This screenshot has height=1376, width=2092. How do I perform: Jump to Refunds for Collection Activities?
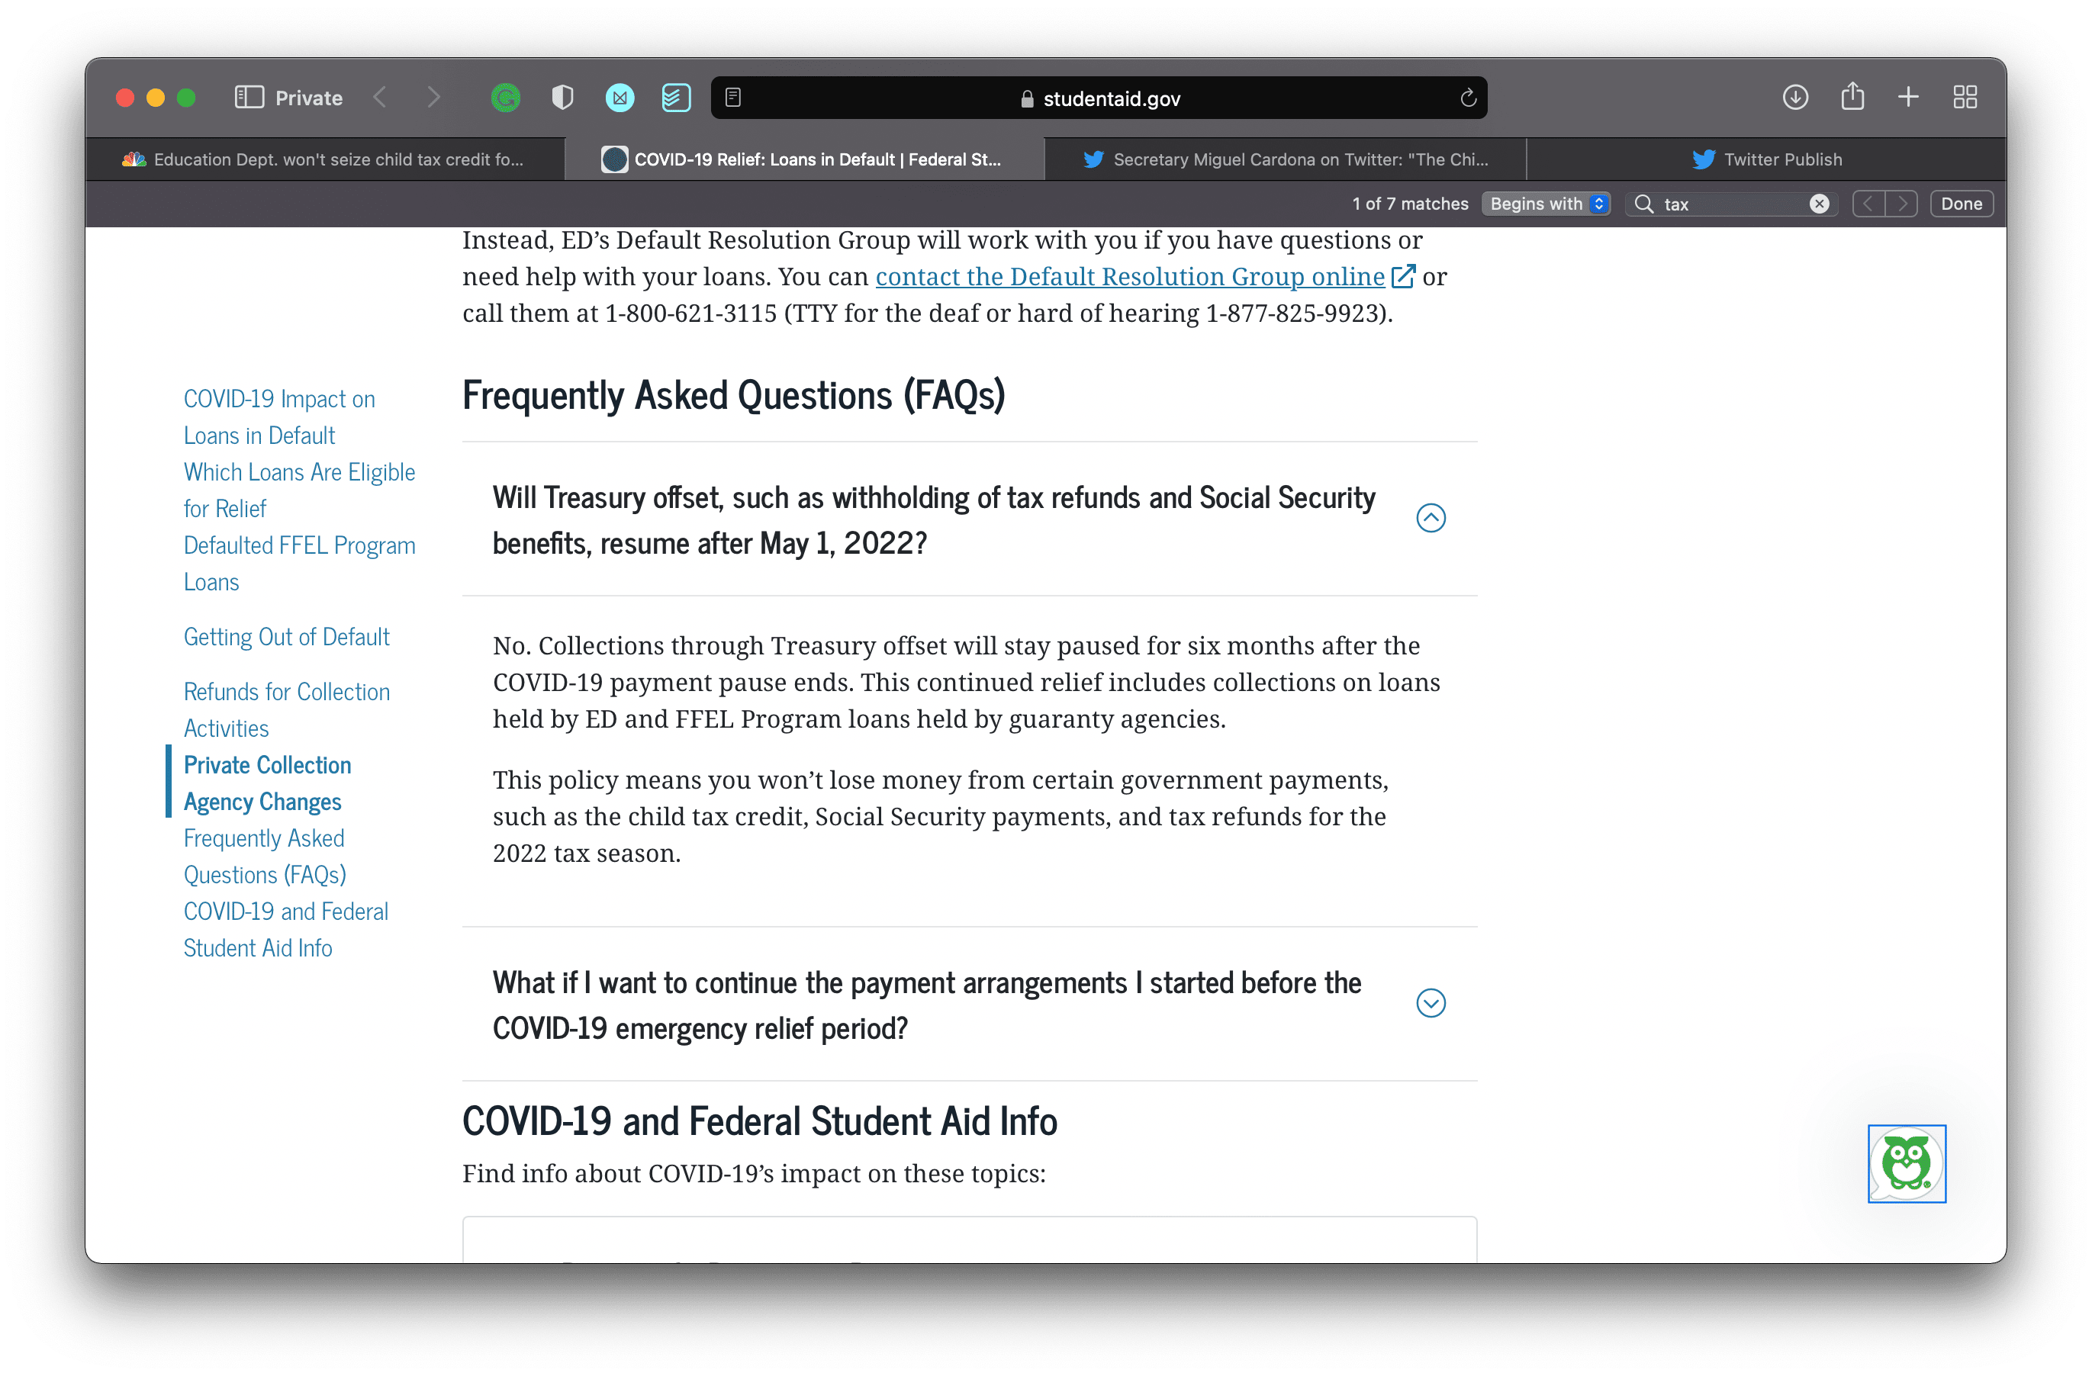point(287,710)
